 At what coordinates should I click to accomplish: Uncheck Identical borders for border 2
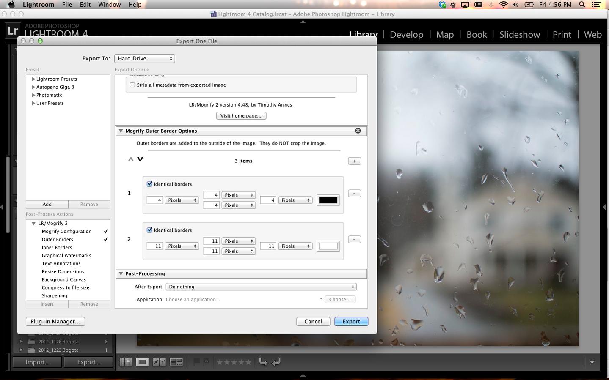pos(149,230)
